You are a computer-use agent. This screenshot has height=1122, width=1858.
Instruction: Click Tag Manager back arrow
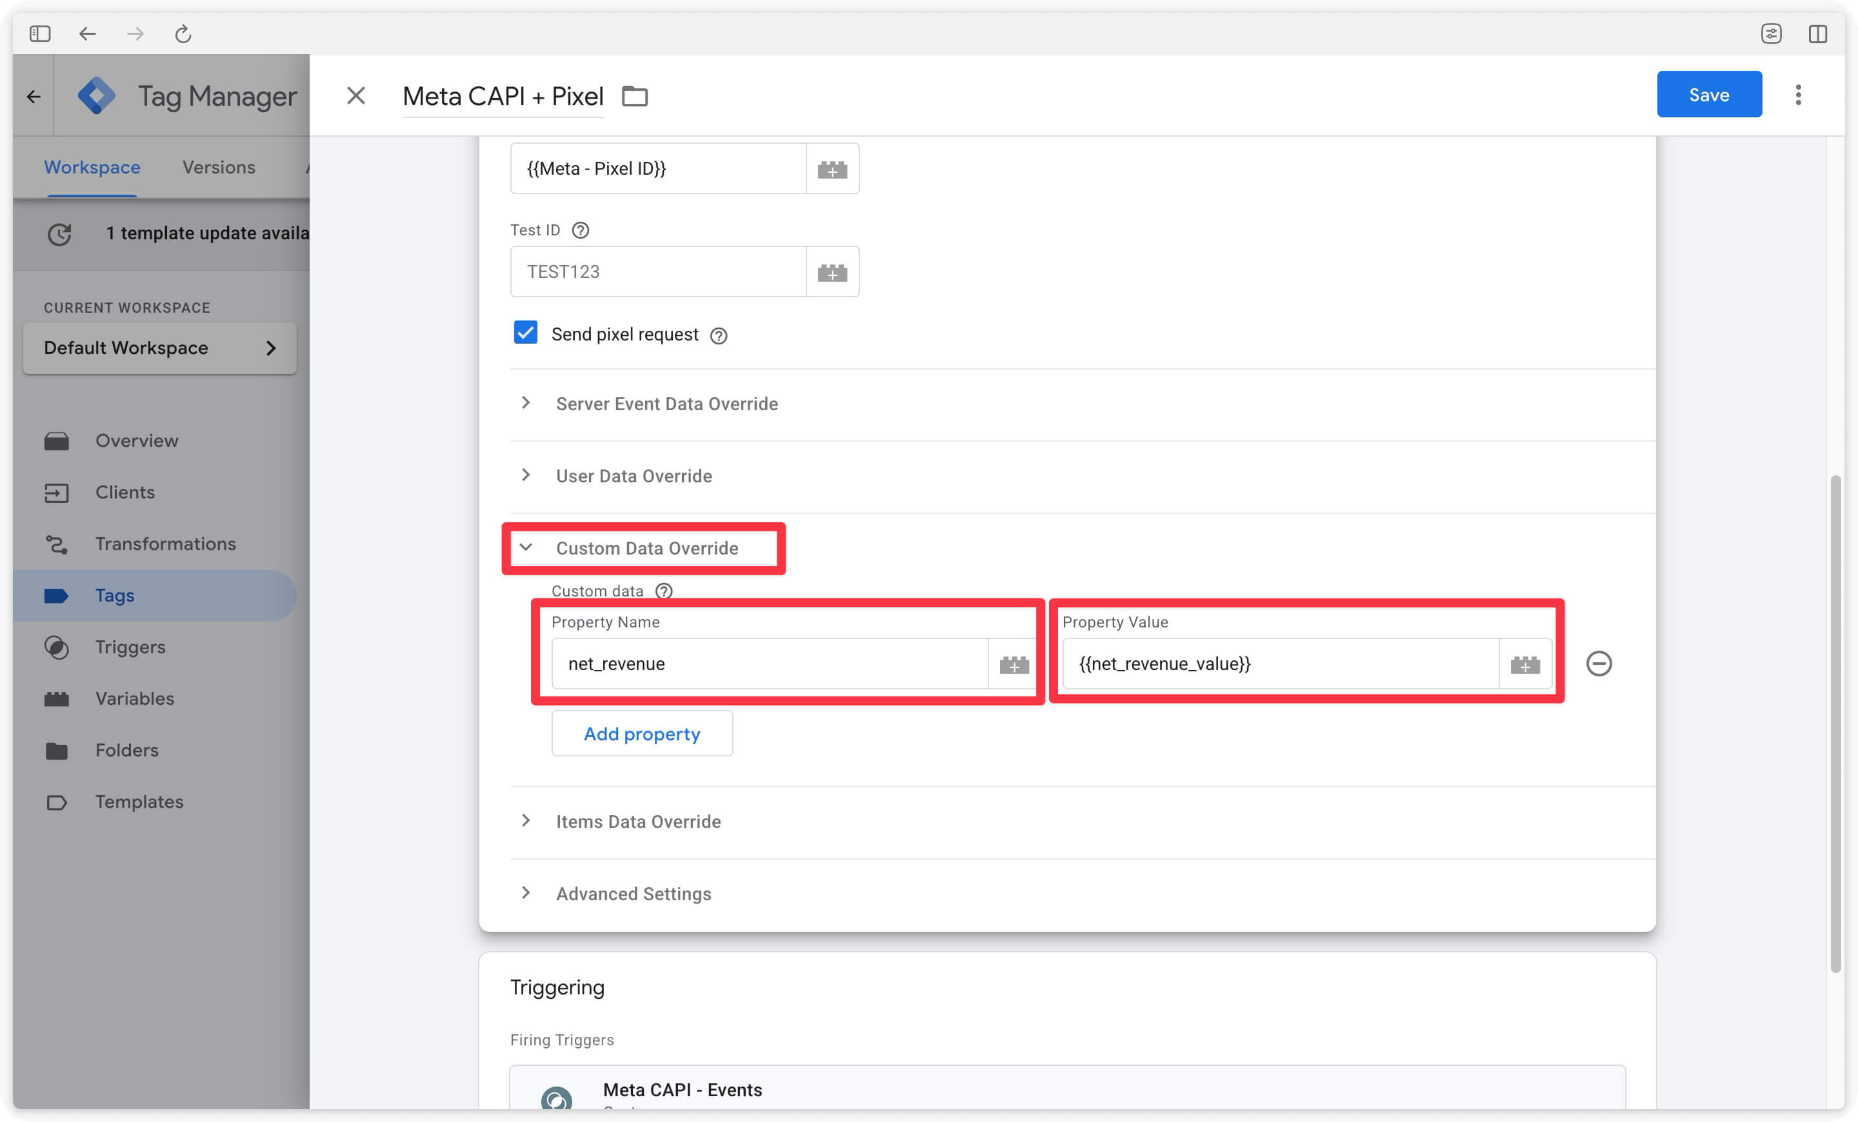(x=33, y=97)
